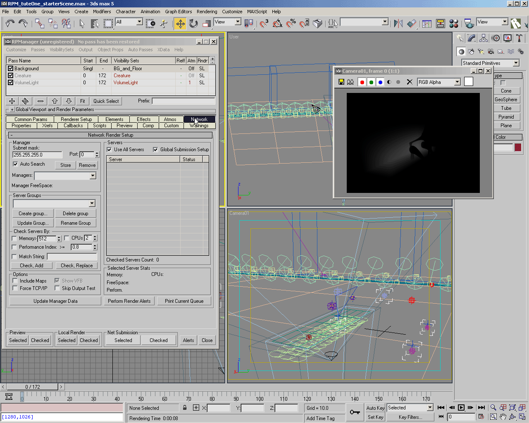
Task: Enable the blue channel in Camera01 window
Action: 380,82
